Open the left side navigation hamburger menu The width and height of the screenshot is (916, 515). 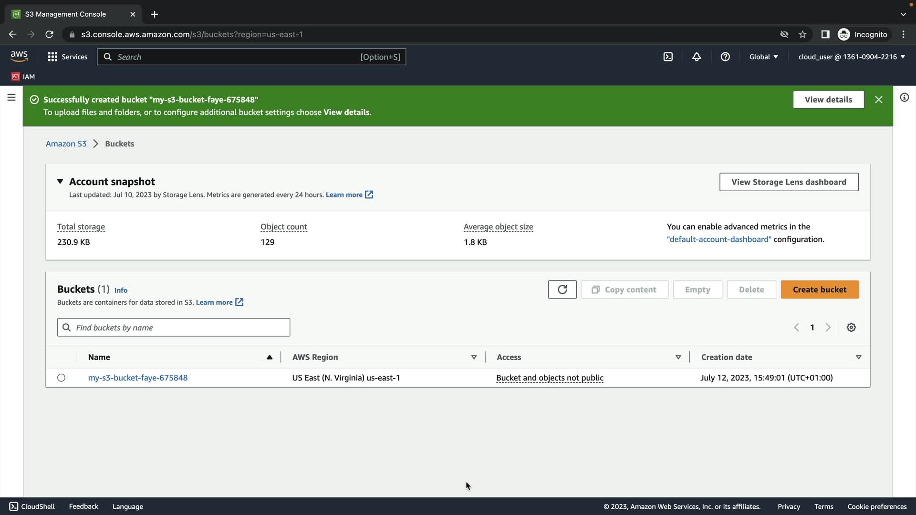point(11,98)
